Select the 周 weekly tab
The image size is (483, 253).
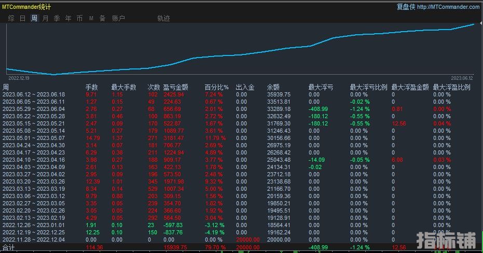click(x=34, y=19)
